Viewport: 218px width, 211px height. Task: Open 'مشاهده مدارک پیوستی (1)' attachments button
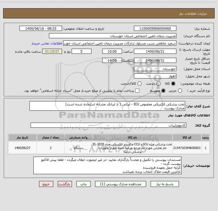tap(120, 184)
